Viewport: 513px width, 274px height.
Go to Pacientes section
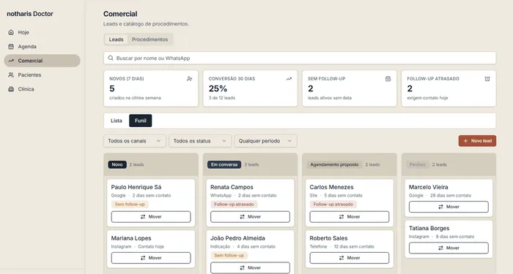click(x=42, y=75)
